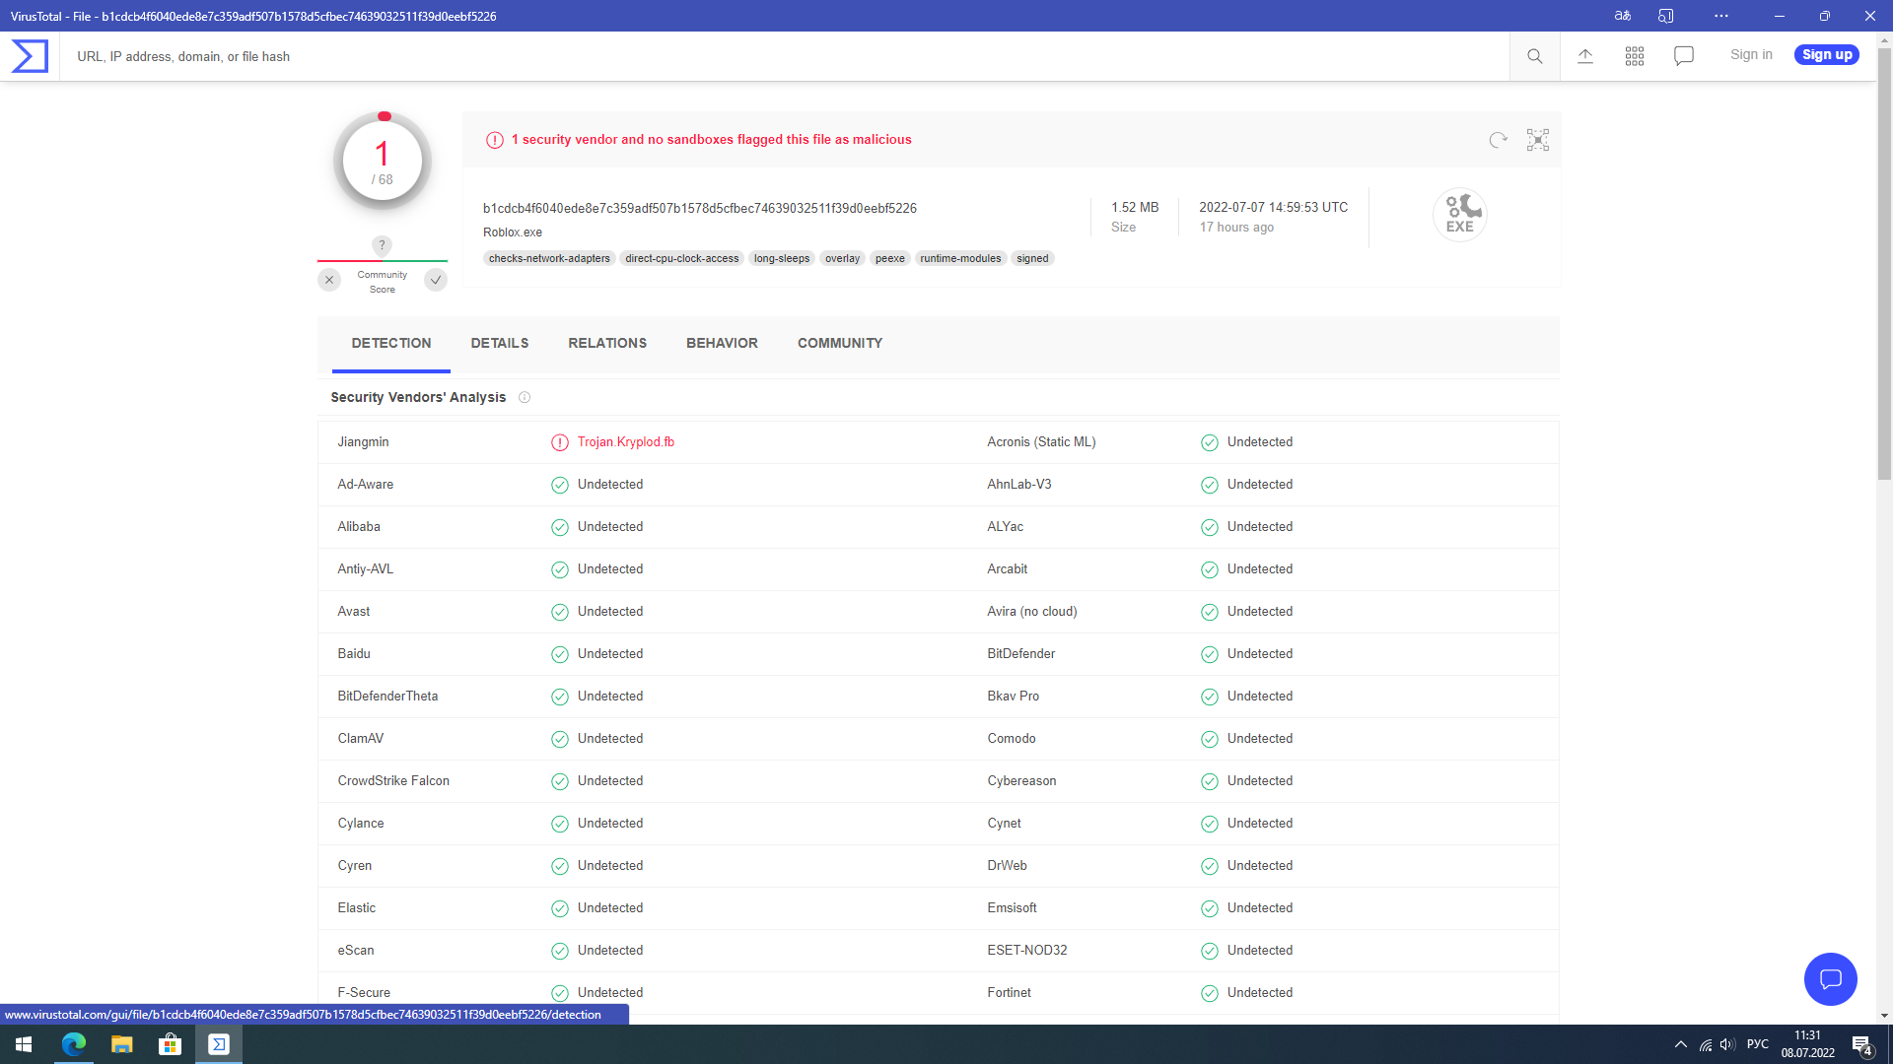Open the Security Vendors' Analysis info tooltip

tap(524, 397)
